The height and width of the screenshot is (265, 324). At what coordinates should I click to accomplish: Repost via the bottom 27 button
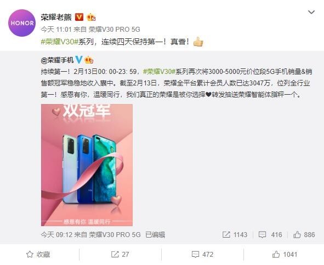click(120, 254)
